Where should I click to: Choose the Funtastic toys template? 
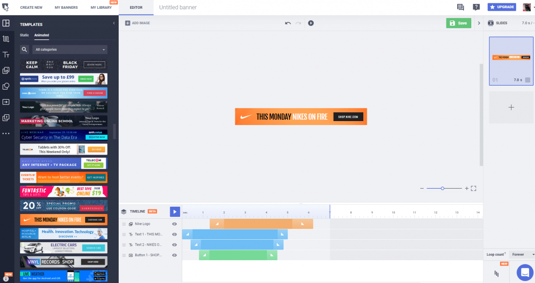(64, 191)
